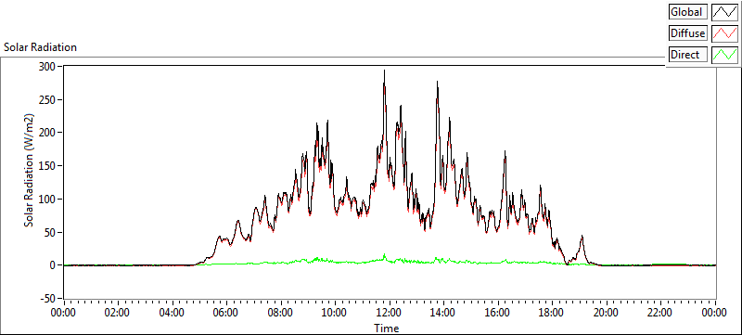The height and width of the screenshot is (335, 742).
Task: Click the 18:00 time axis label
Action: [552, 313]
